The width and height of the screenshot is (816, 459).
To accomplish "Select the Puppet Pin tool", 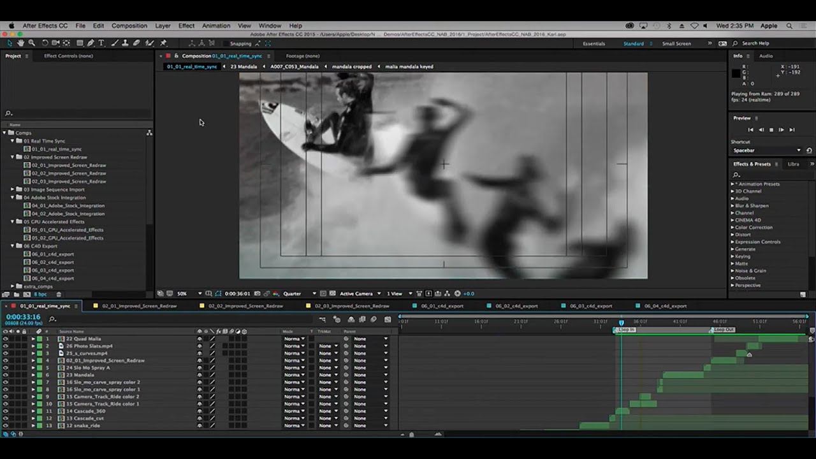I will pos(163,43).
